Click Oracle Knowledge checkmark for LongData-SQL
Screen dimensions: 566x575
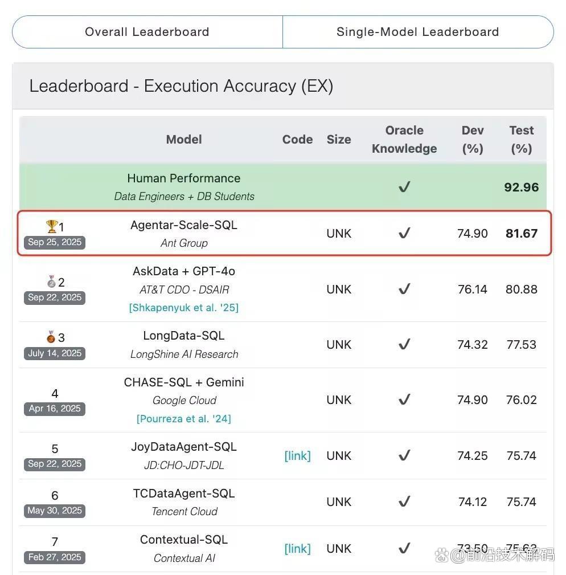tap(404, 345)
